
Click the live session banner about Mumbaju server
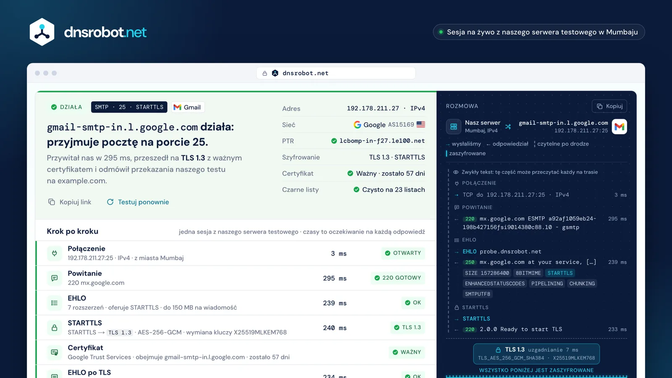tap(539, 32)
